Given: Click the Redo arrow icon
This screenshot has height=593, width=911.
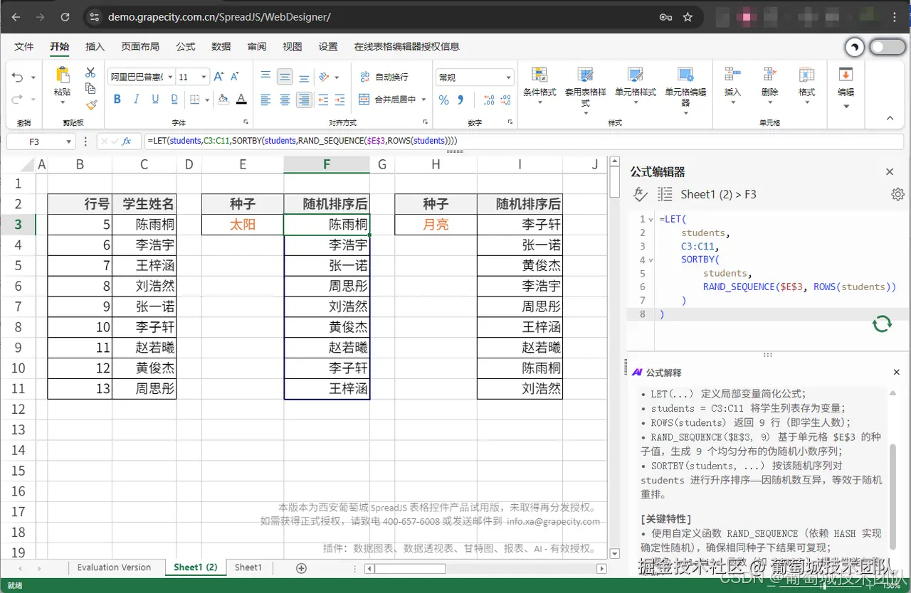Looking at the screenshot, I should coord(17,100).
